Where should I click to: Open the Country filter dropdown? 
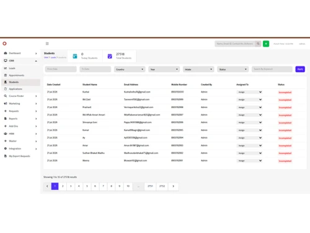pos(130,69)
